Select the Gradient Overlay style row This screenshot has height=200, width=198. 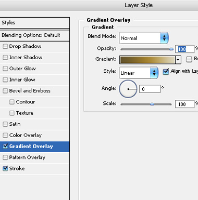tap(34, 146)
